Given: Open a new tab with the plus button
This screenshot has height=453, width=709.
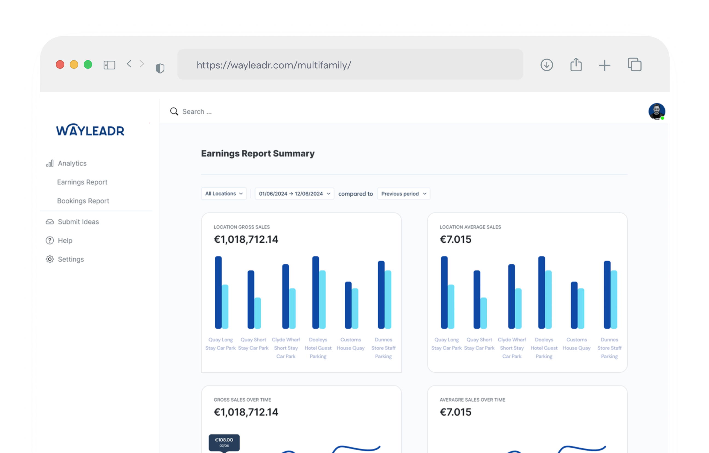Looking at the screenshot, I should 605,65.
